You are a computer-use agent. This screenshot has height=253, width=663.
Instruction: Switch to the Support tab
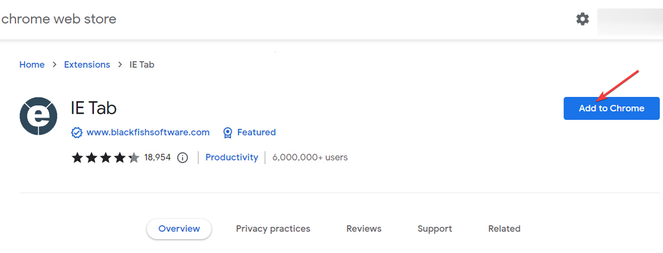(434, 229)
